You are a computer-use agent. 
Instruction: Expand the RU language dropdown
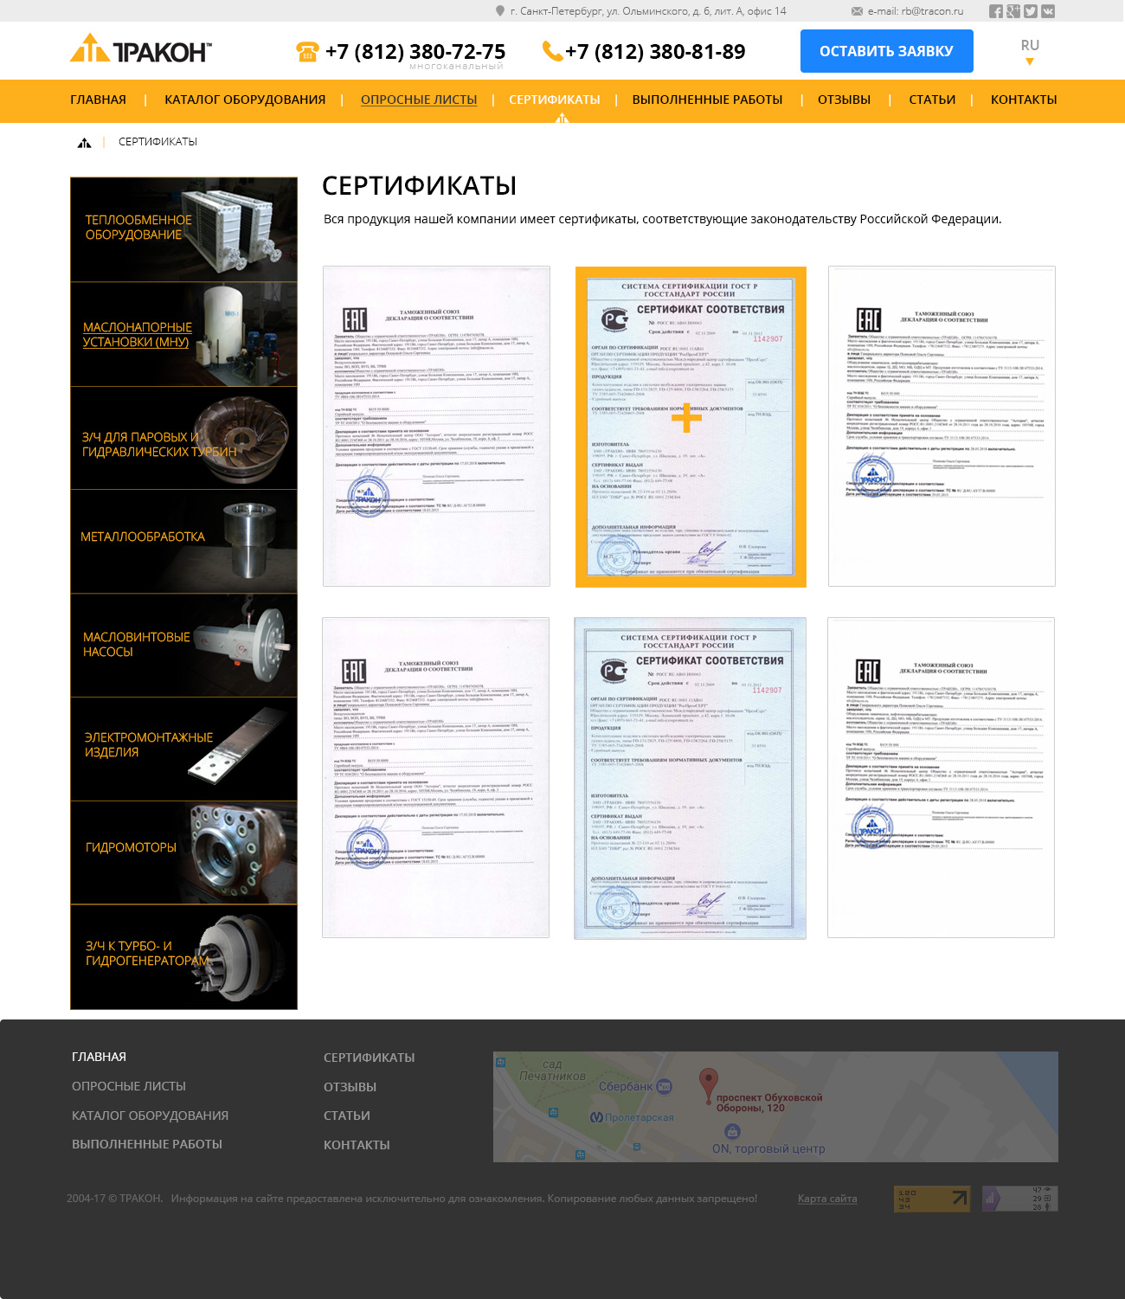(x=1030, y=52)
